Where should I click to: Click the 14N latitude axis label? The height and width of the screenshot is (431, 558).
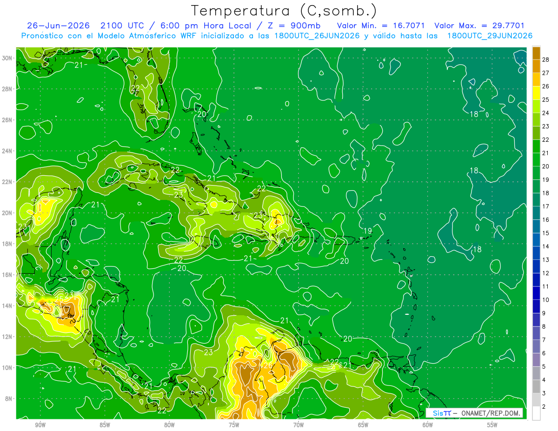(x=8, y=306)
